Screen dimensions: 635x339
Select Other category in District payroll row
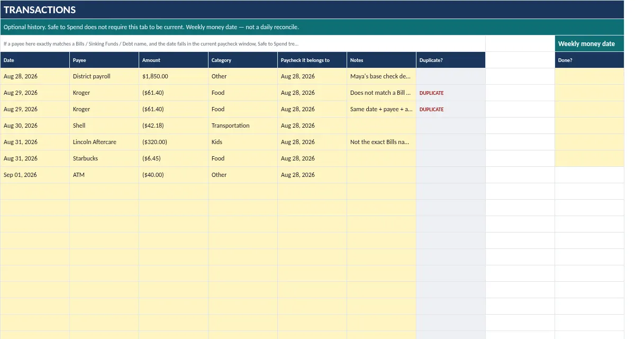[243, 77]
